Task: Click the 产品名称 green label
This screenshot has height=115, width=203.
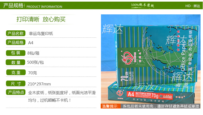Action: tap(15, 33)
